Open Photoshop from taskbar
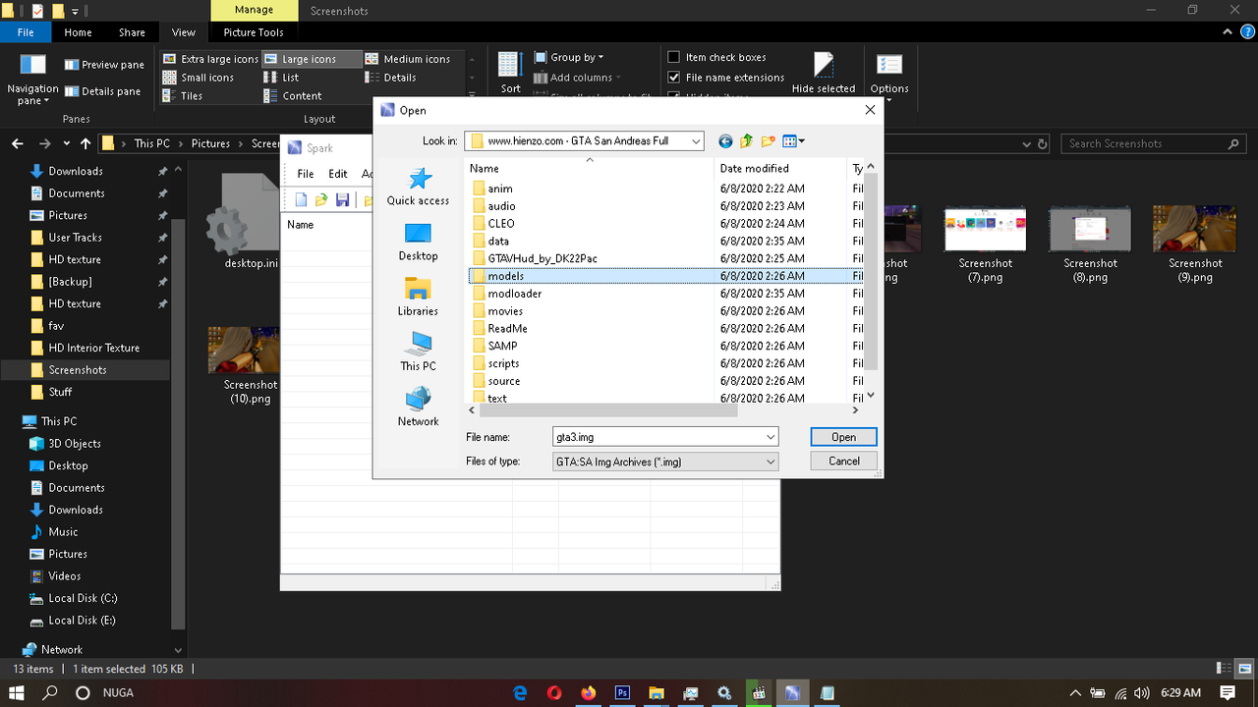1258x707 pixels. click(622, 692)
